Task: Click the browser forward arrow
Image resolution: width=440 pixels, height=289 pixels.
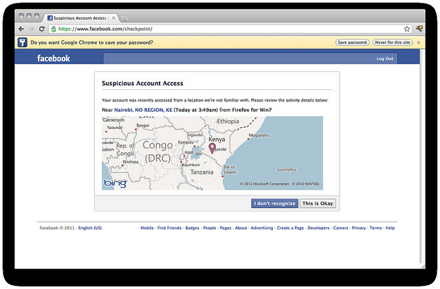Action: (31, 29)
